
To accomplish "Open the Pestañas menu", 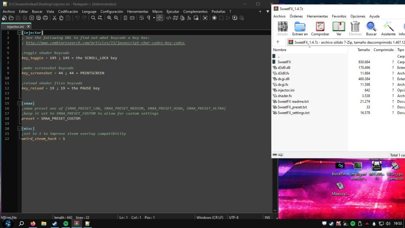I will click(218, 12).
